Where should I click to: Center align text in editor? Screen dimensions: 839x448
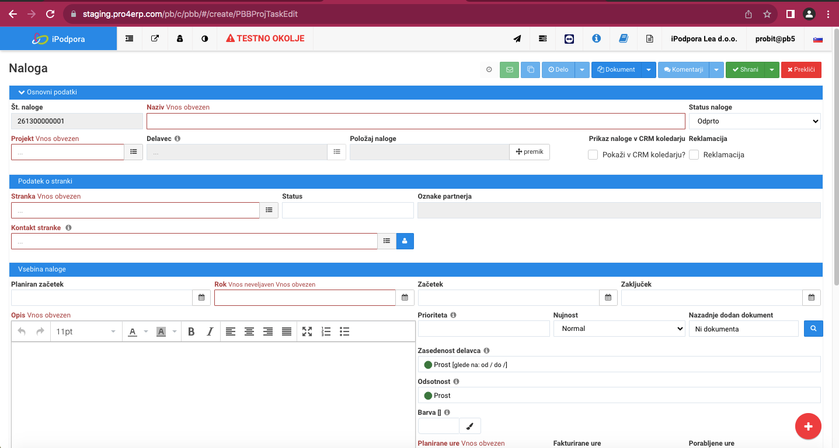tap(249, 331)
